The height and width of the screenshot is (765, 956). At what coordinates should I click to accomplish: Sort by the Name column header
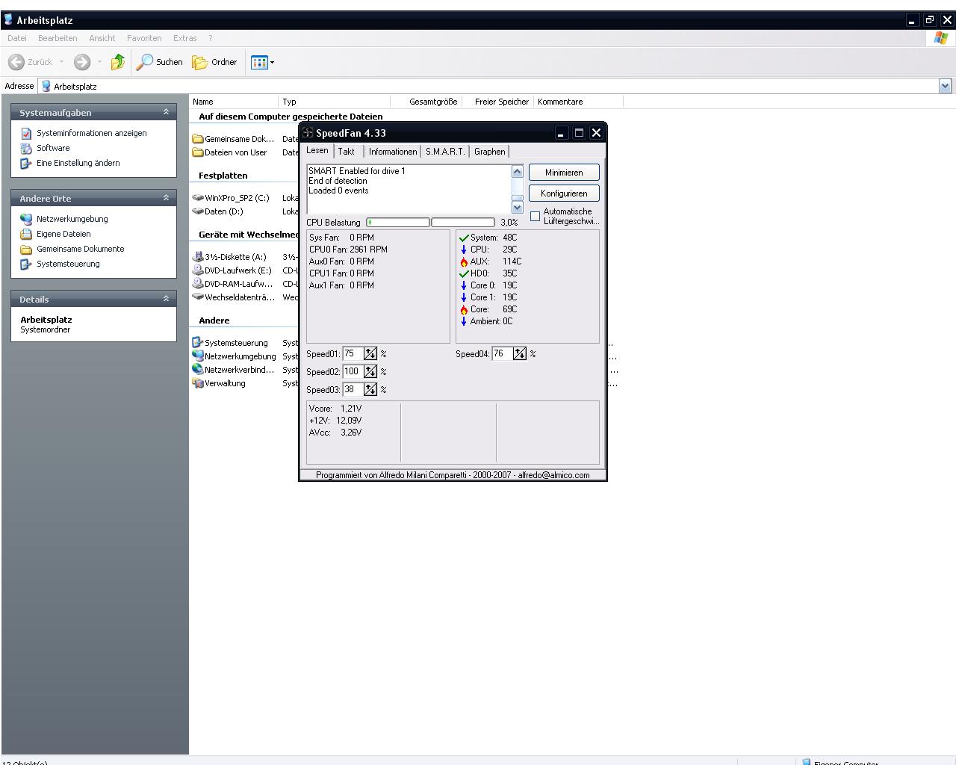[234, 102]
